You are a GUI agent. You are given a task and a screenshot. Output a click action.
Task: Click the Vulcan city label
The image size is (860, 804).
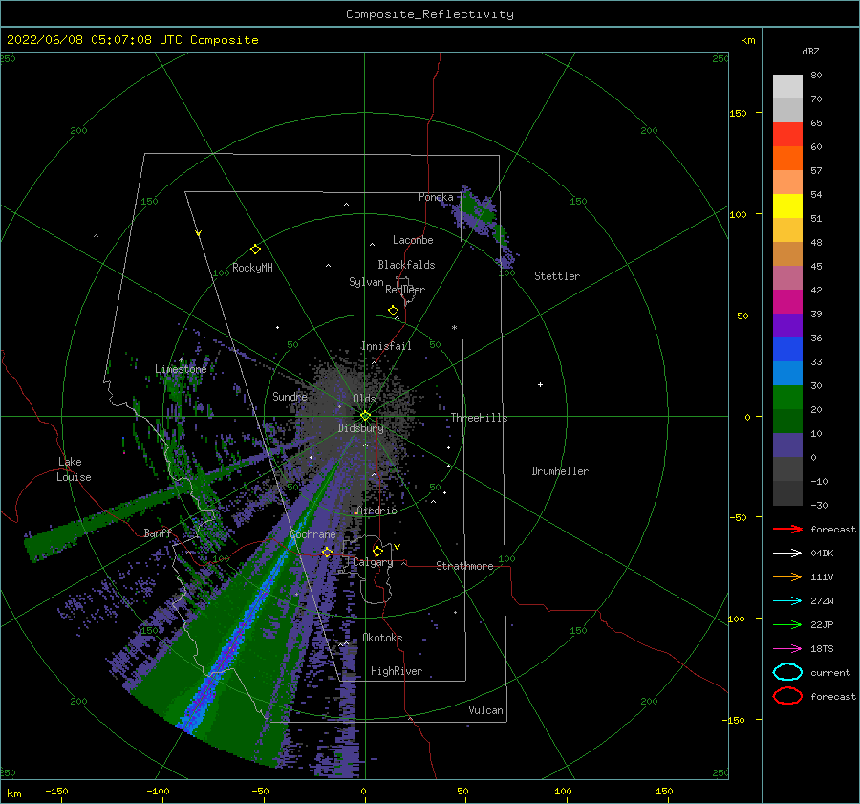tap(486, 710)
